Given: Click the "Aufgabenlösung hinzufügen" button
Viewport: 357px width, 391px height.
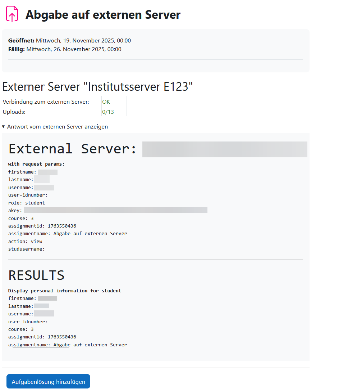Looking at the screenshot, I should [x=48, y=382].
